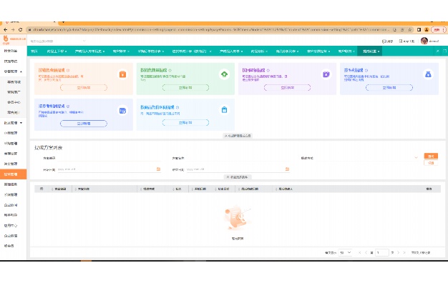Click the green card's upload arrow icon
This screenshot has height=283, width=448.
[224, 74]
